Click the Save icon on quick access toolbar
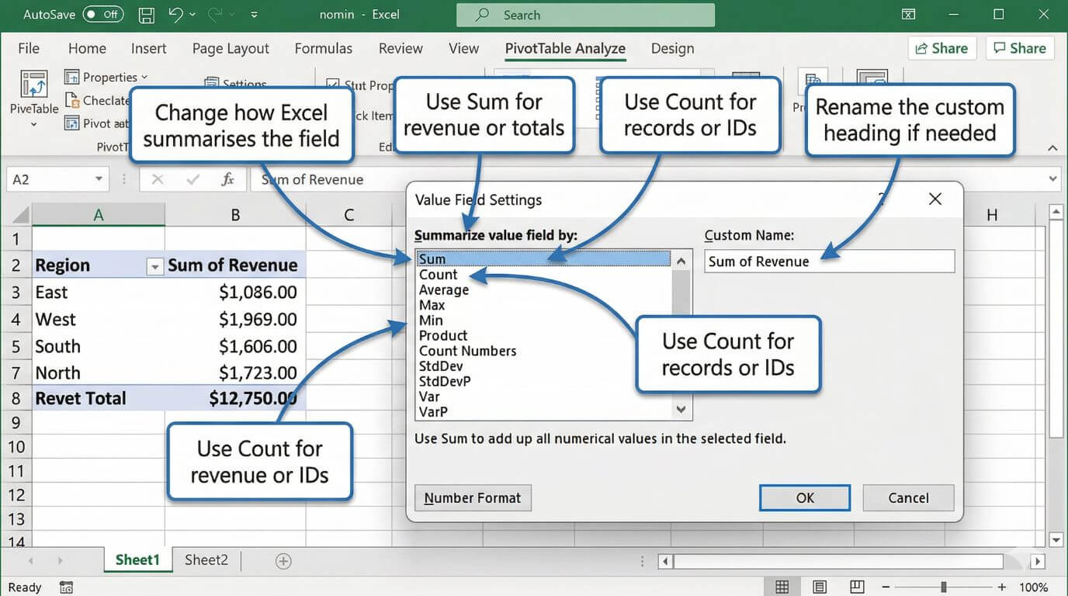This screenshot has width=1068, height=596. click(146, 14)
